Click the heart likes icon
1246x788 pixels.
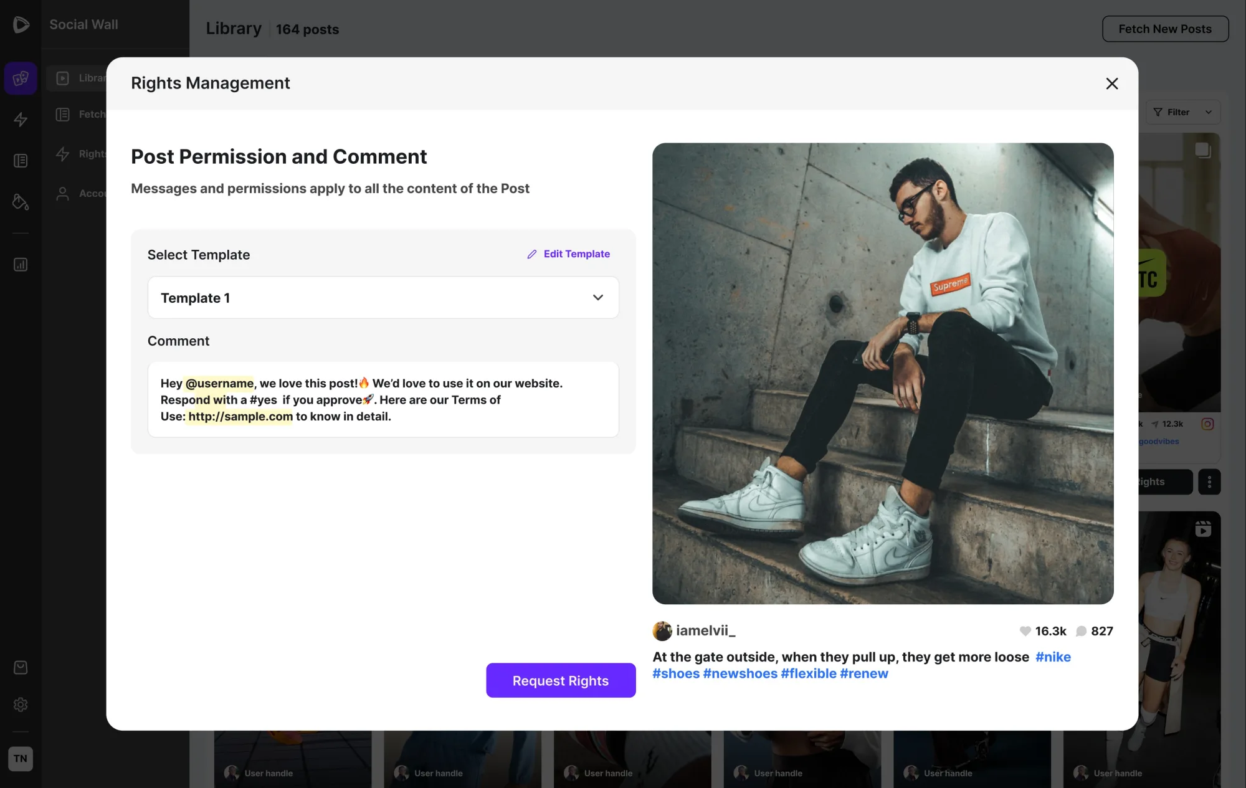tap(1025, 631)
